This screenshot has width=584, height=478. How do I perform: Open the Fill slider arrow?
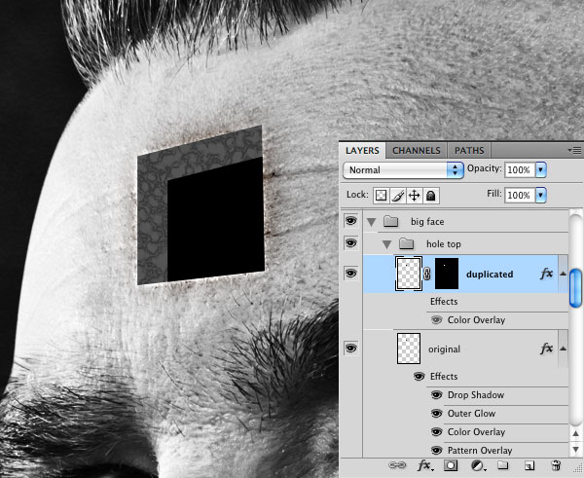[x=541, y=195]
